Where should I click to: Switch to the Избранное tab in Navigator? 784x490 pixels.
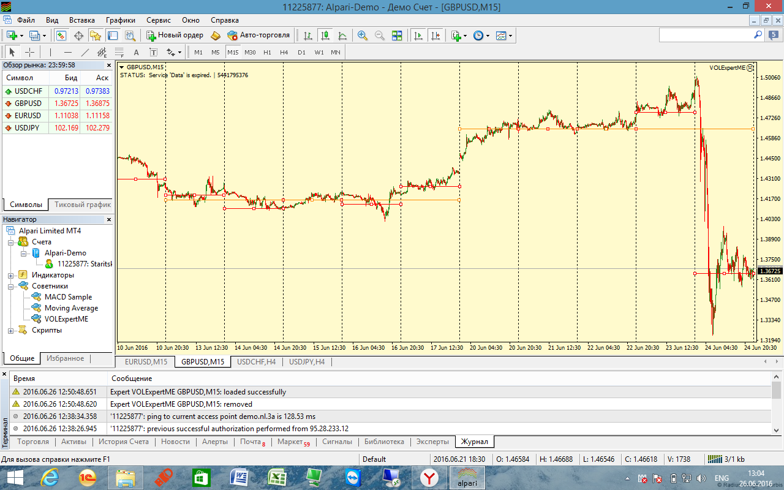tap(66, 358)
